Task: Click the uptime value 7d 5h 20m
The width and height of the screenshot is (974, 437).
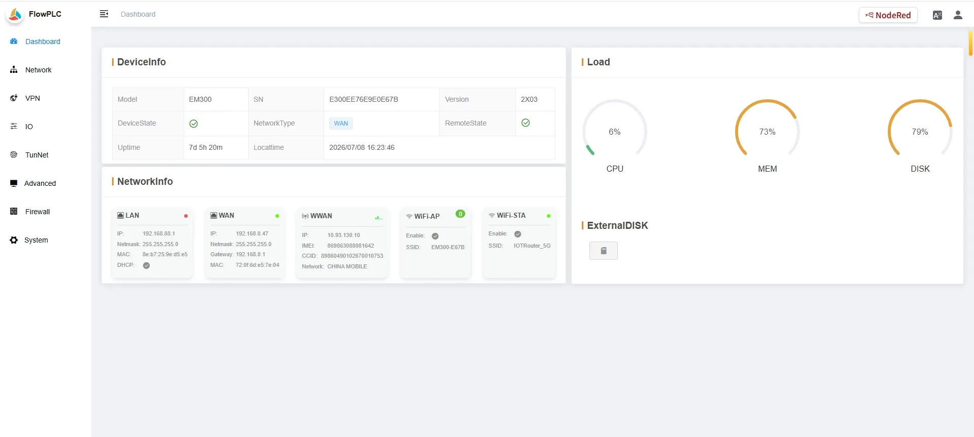Action: point(206,148)
